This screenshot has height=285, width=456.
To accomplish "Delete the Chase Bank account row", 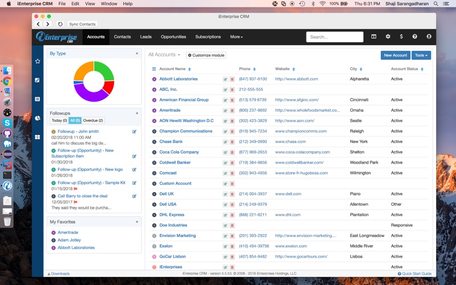I will pos(232,142).
